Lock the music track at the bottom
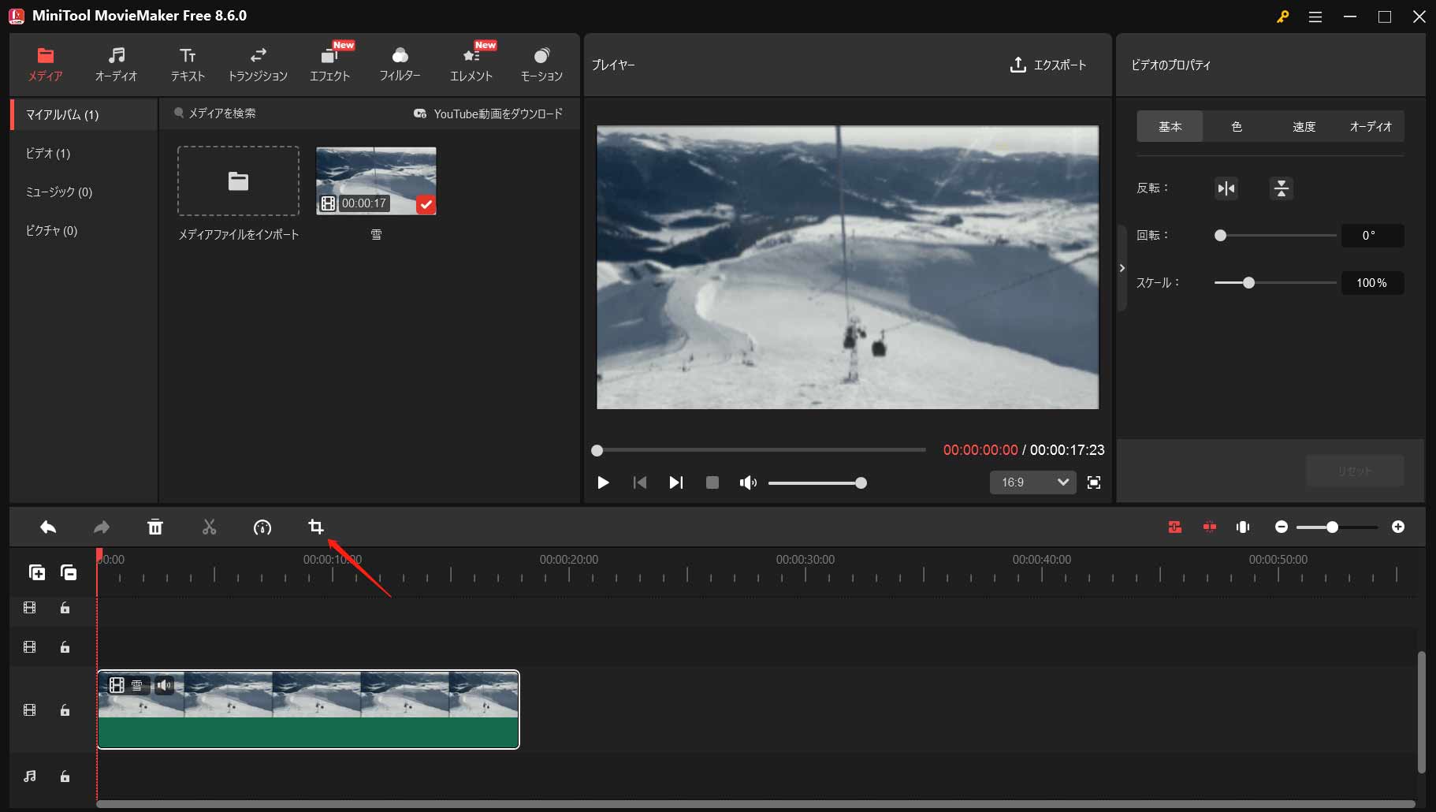Viewport: 1436px width, 812px height. click(65, 777)
